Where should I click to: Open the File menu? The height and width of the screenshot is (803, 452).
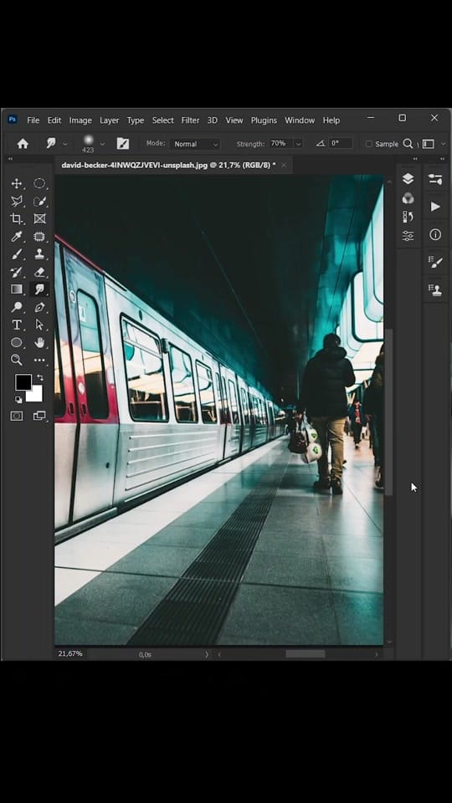[33, 120]
